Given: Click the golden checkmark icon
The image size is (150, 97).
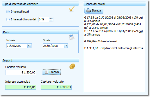Looking at the screenshot, I should click(x=72, y=9).
